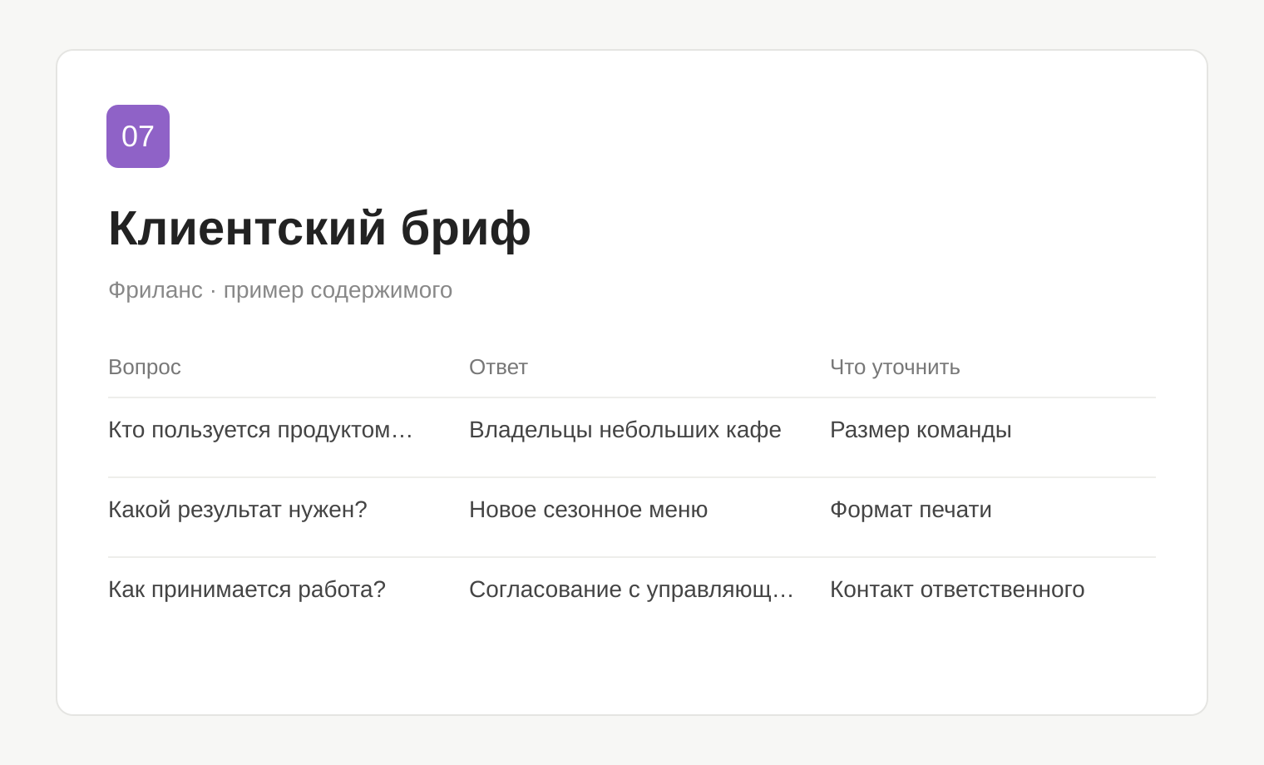
Task: Click the cell Размер команды
Action: tap(921, 430)
